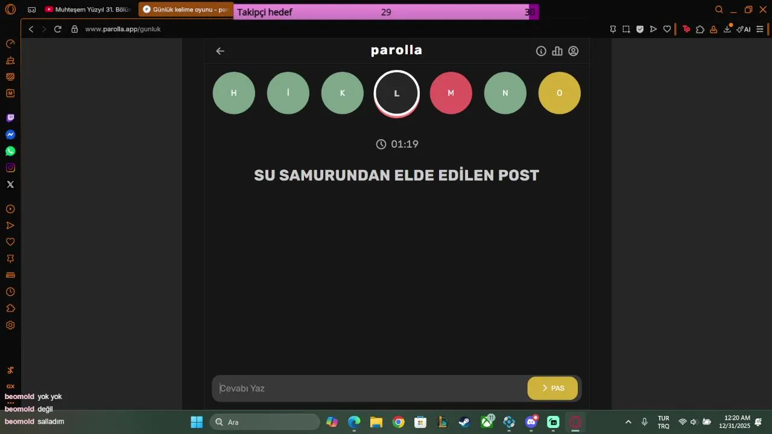Select the red M letter circle
Image resolution: width=772 pixels, height=434 pixels.
451,93
